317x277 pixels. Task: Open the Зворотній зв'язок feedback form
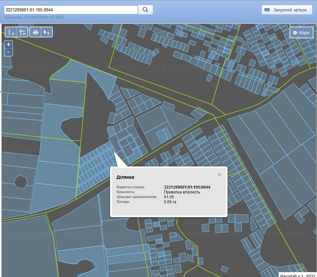click(287, 10)
